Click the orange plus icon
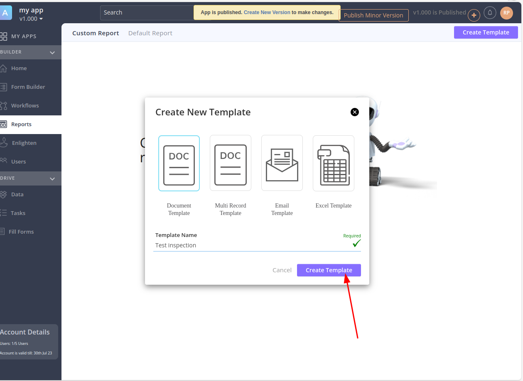The image size is (523, 381). pos(474,15)
